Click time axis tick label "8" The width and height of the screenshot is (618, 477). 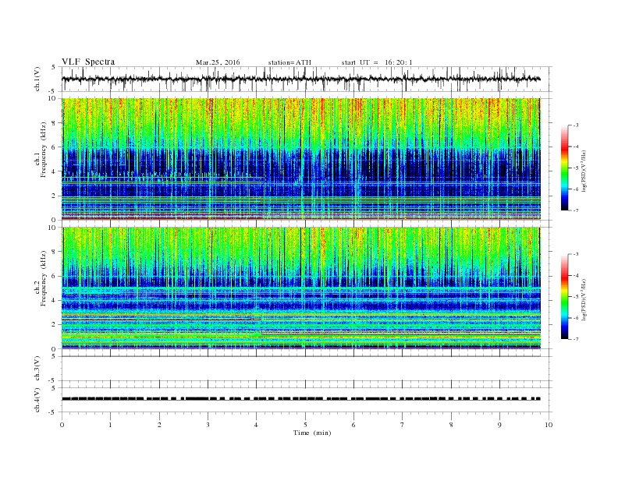tap(451, 425)
